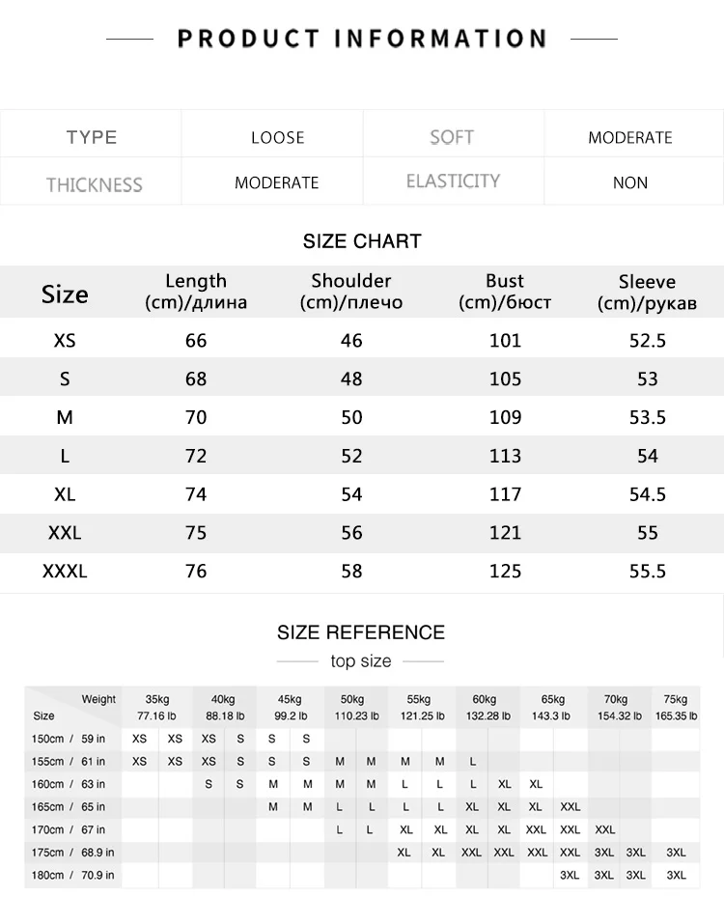Click the Sleeve (cm) column header
This screenshot has height=897, width=724.
click(x=648, y=292)
